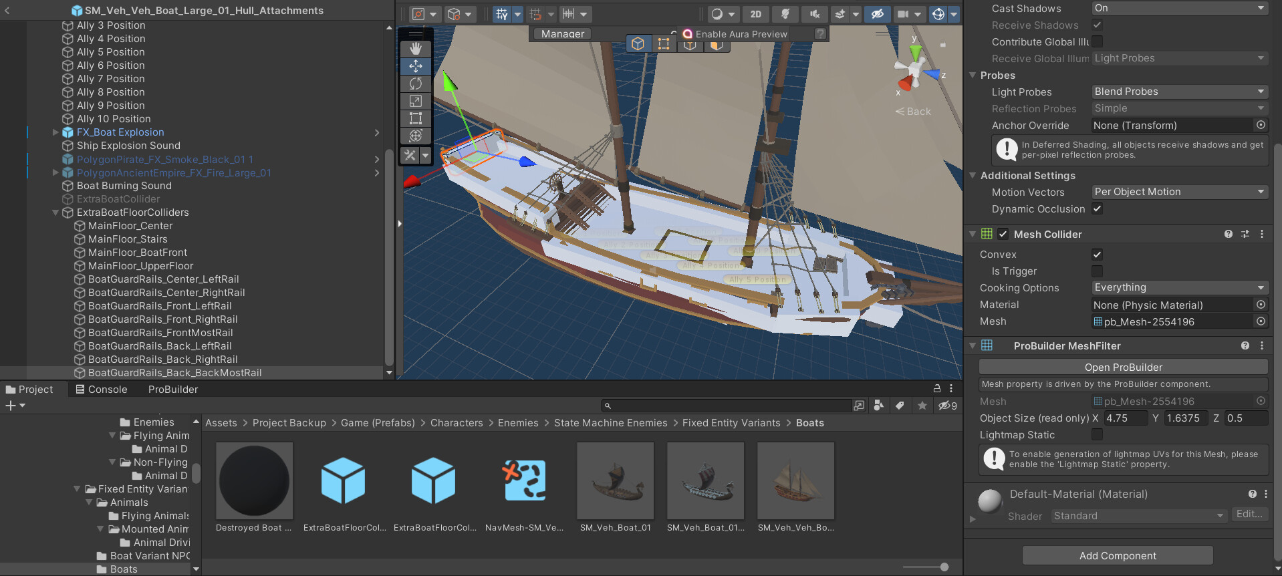This screenshot has width=1282, height=576.
Task: Switch to the ProBuilder tab
Action: click(173, 390)
